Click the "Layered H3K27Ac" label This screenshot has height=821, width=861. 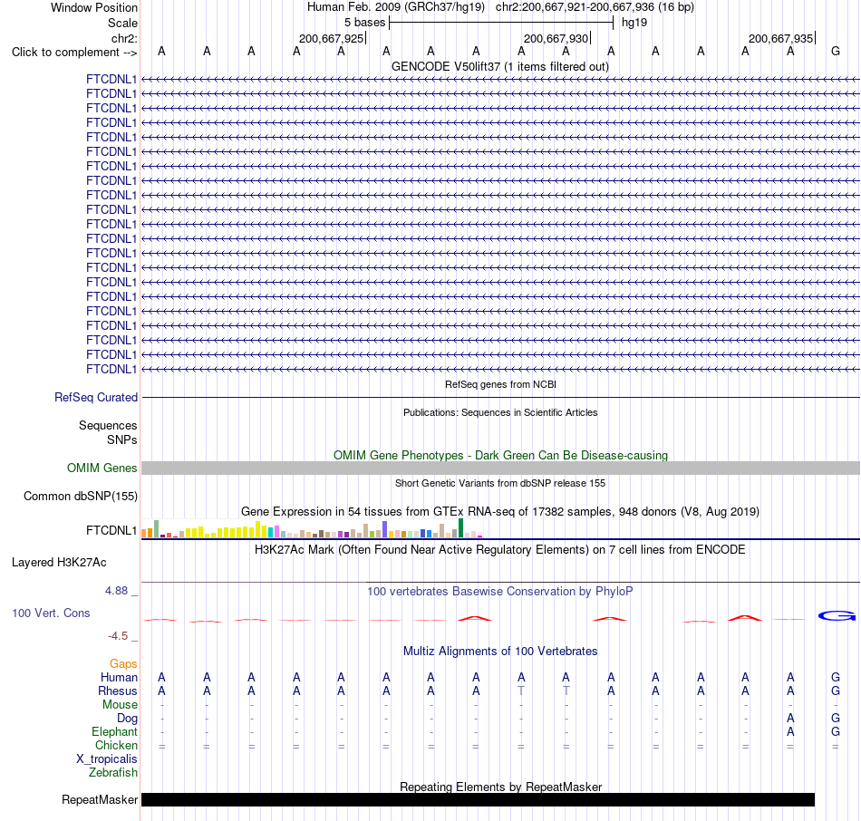[x=59, y=563]
